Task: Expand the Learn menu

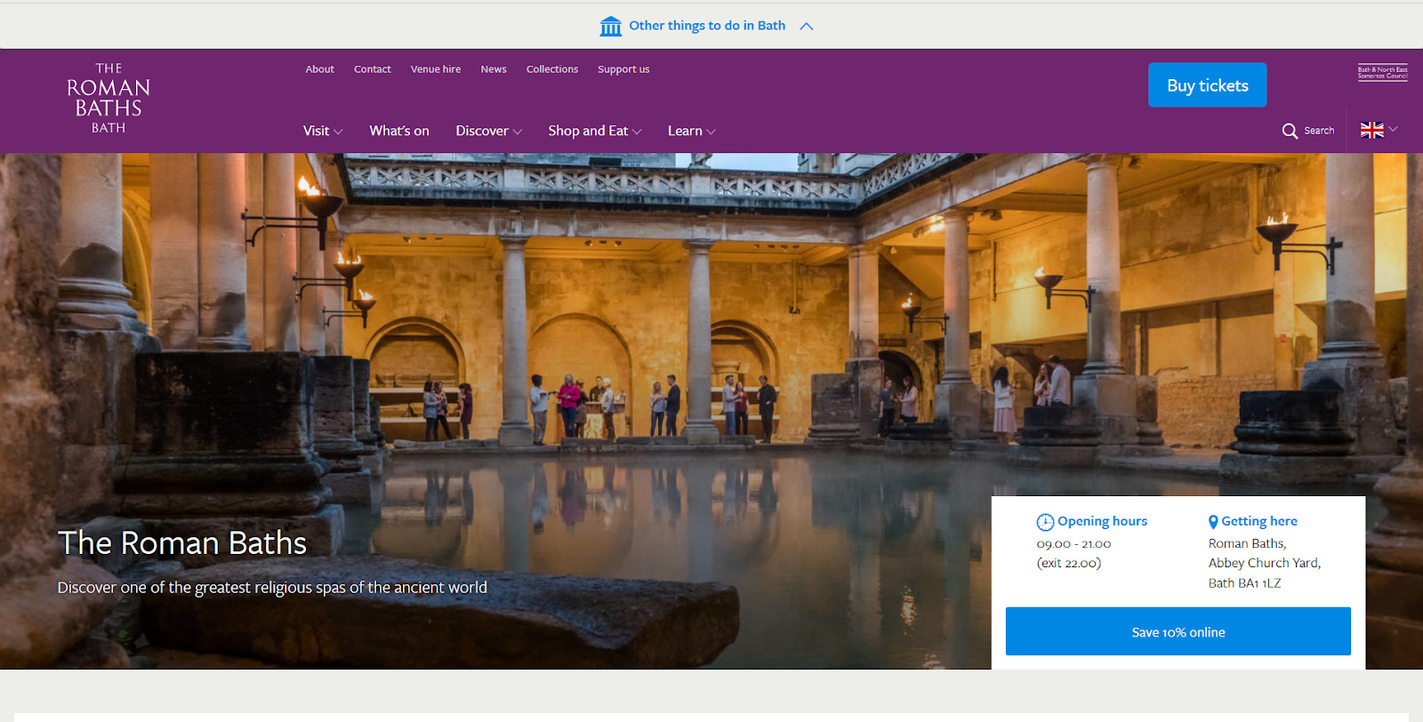Action: (x=692, y=131)
